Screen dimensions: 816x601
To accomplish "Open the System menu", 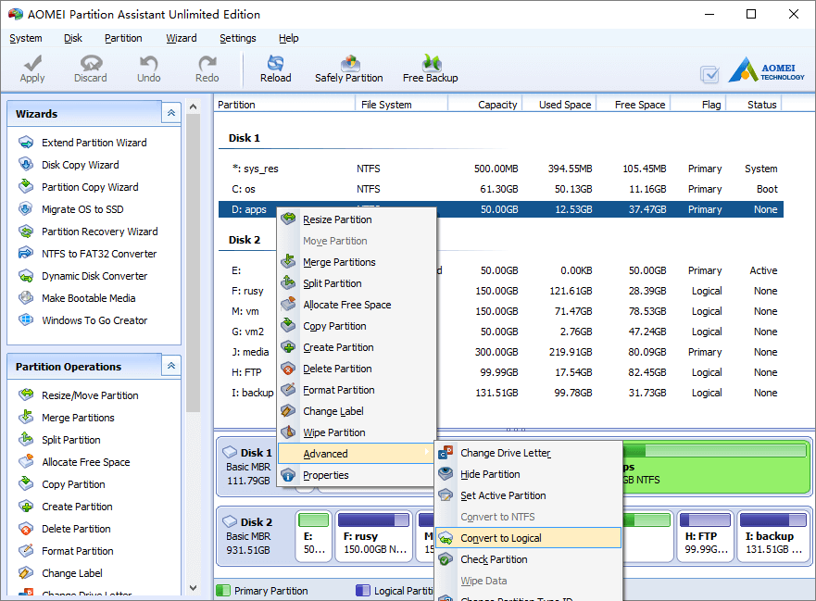I will coord(26,39).
